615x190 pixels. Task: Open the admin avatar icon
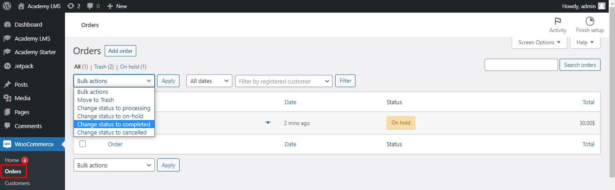(x=601, y=6)
